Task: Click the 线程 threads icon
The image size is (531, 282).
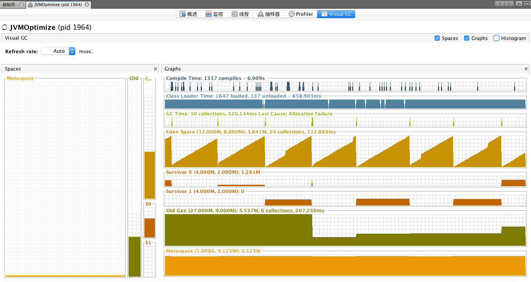Action: pos(234,14)
